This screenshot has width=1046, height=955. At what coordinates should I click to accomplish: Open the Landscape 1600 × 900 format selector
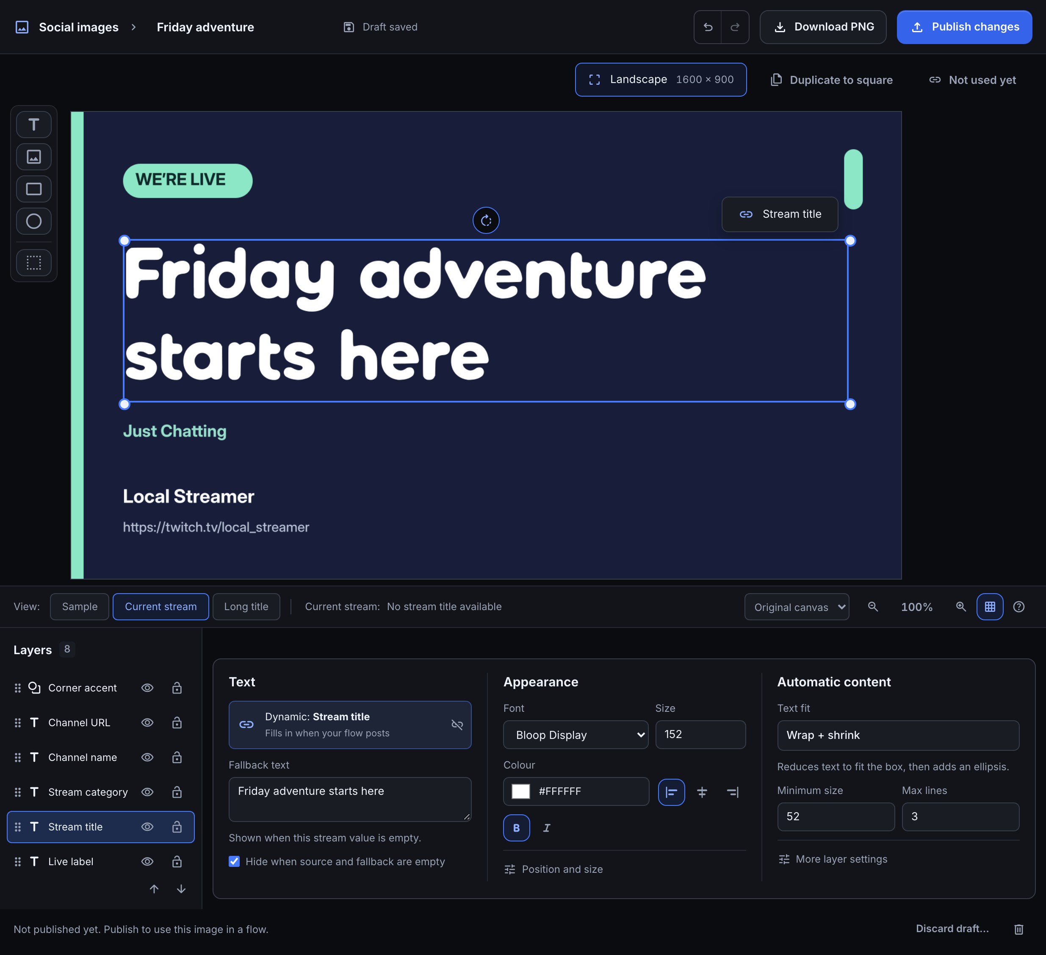point(661,79)
